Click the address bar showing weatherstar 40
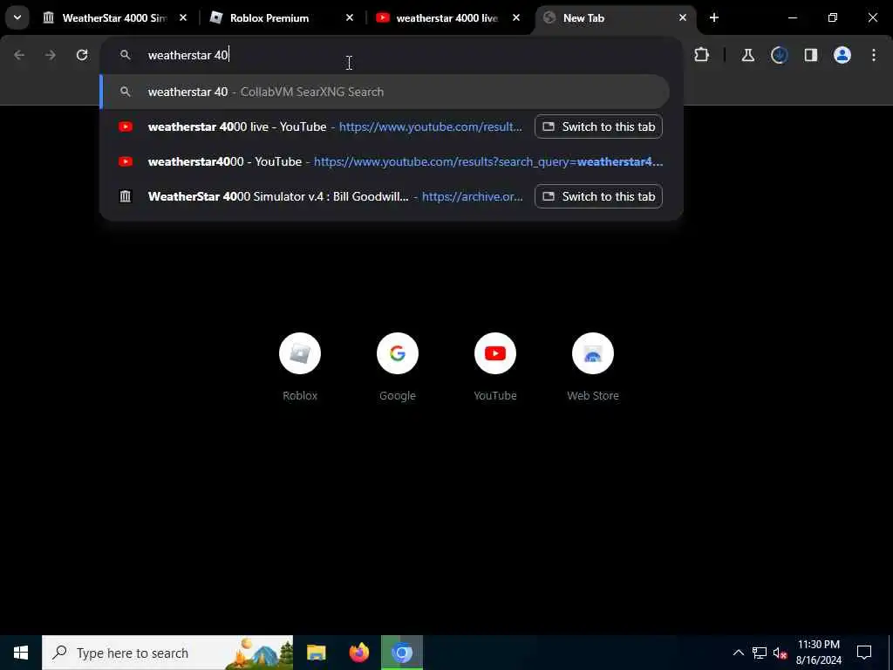This screenshot has width=893, height=670. click(x=392, y=55)
